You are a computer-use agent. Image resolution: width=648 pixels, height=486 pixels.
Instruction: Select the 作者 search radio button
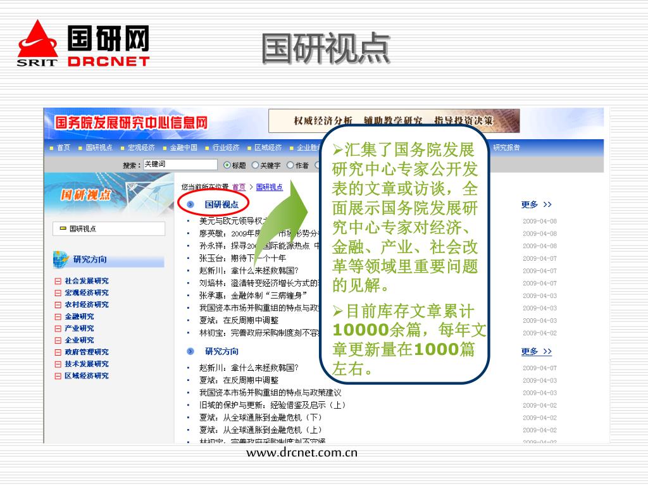click(x=290, y=165)
